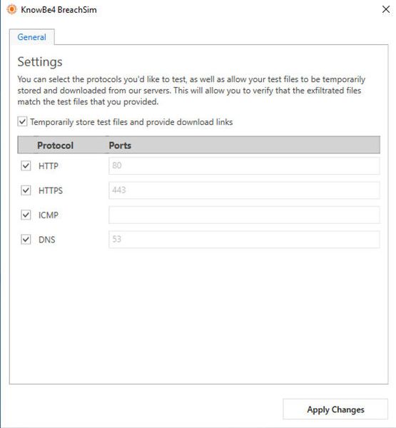Click the DNS protocol label
This screenshot has height=428, width=396.
pyautogui.click(x=46, y=240)
